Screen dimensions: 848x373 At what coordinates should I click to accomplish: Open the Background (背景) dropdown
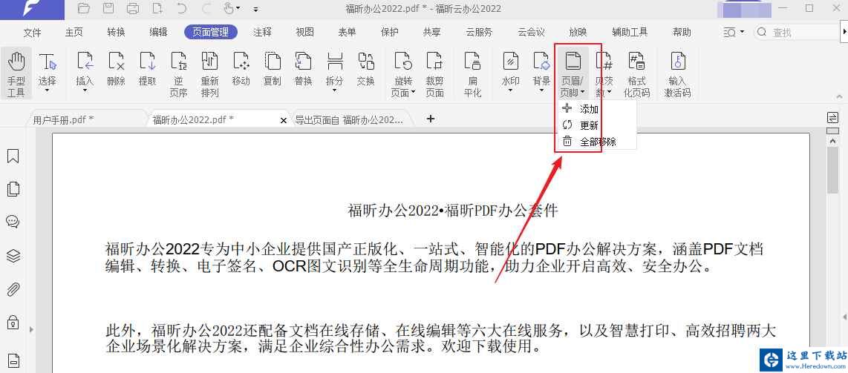541,90
